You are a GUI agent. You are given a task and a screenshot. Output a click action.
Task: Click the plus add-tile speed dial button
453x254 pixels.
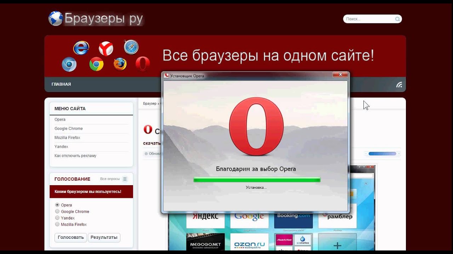[337, 242]
